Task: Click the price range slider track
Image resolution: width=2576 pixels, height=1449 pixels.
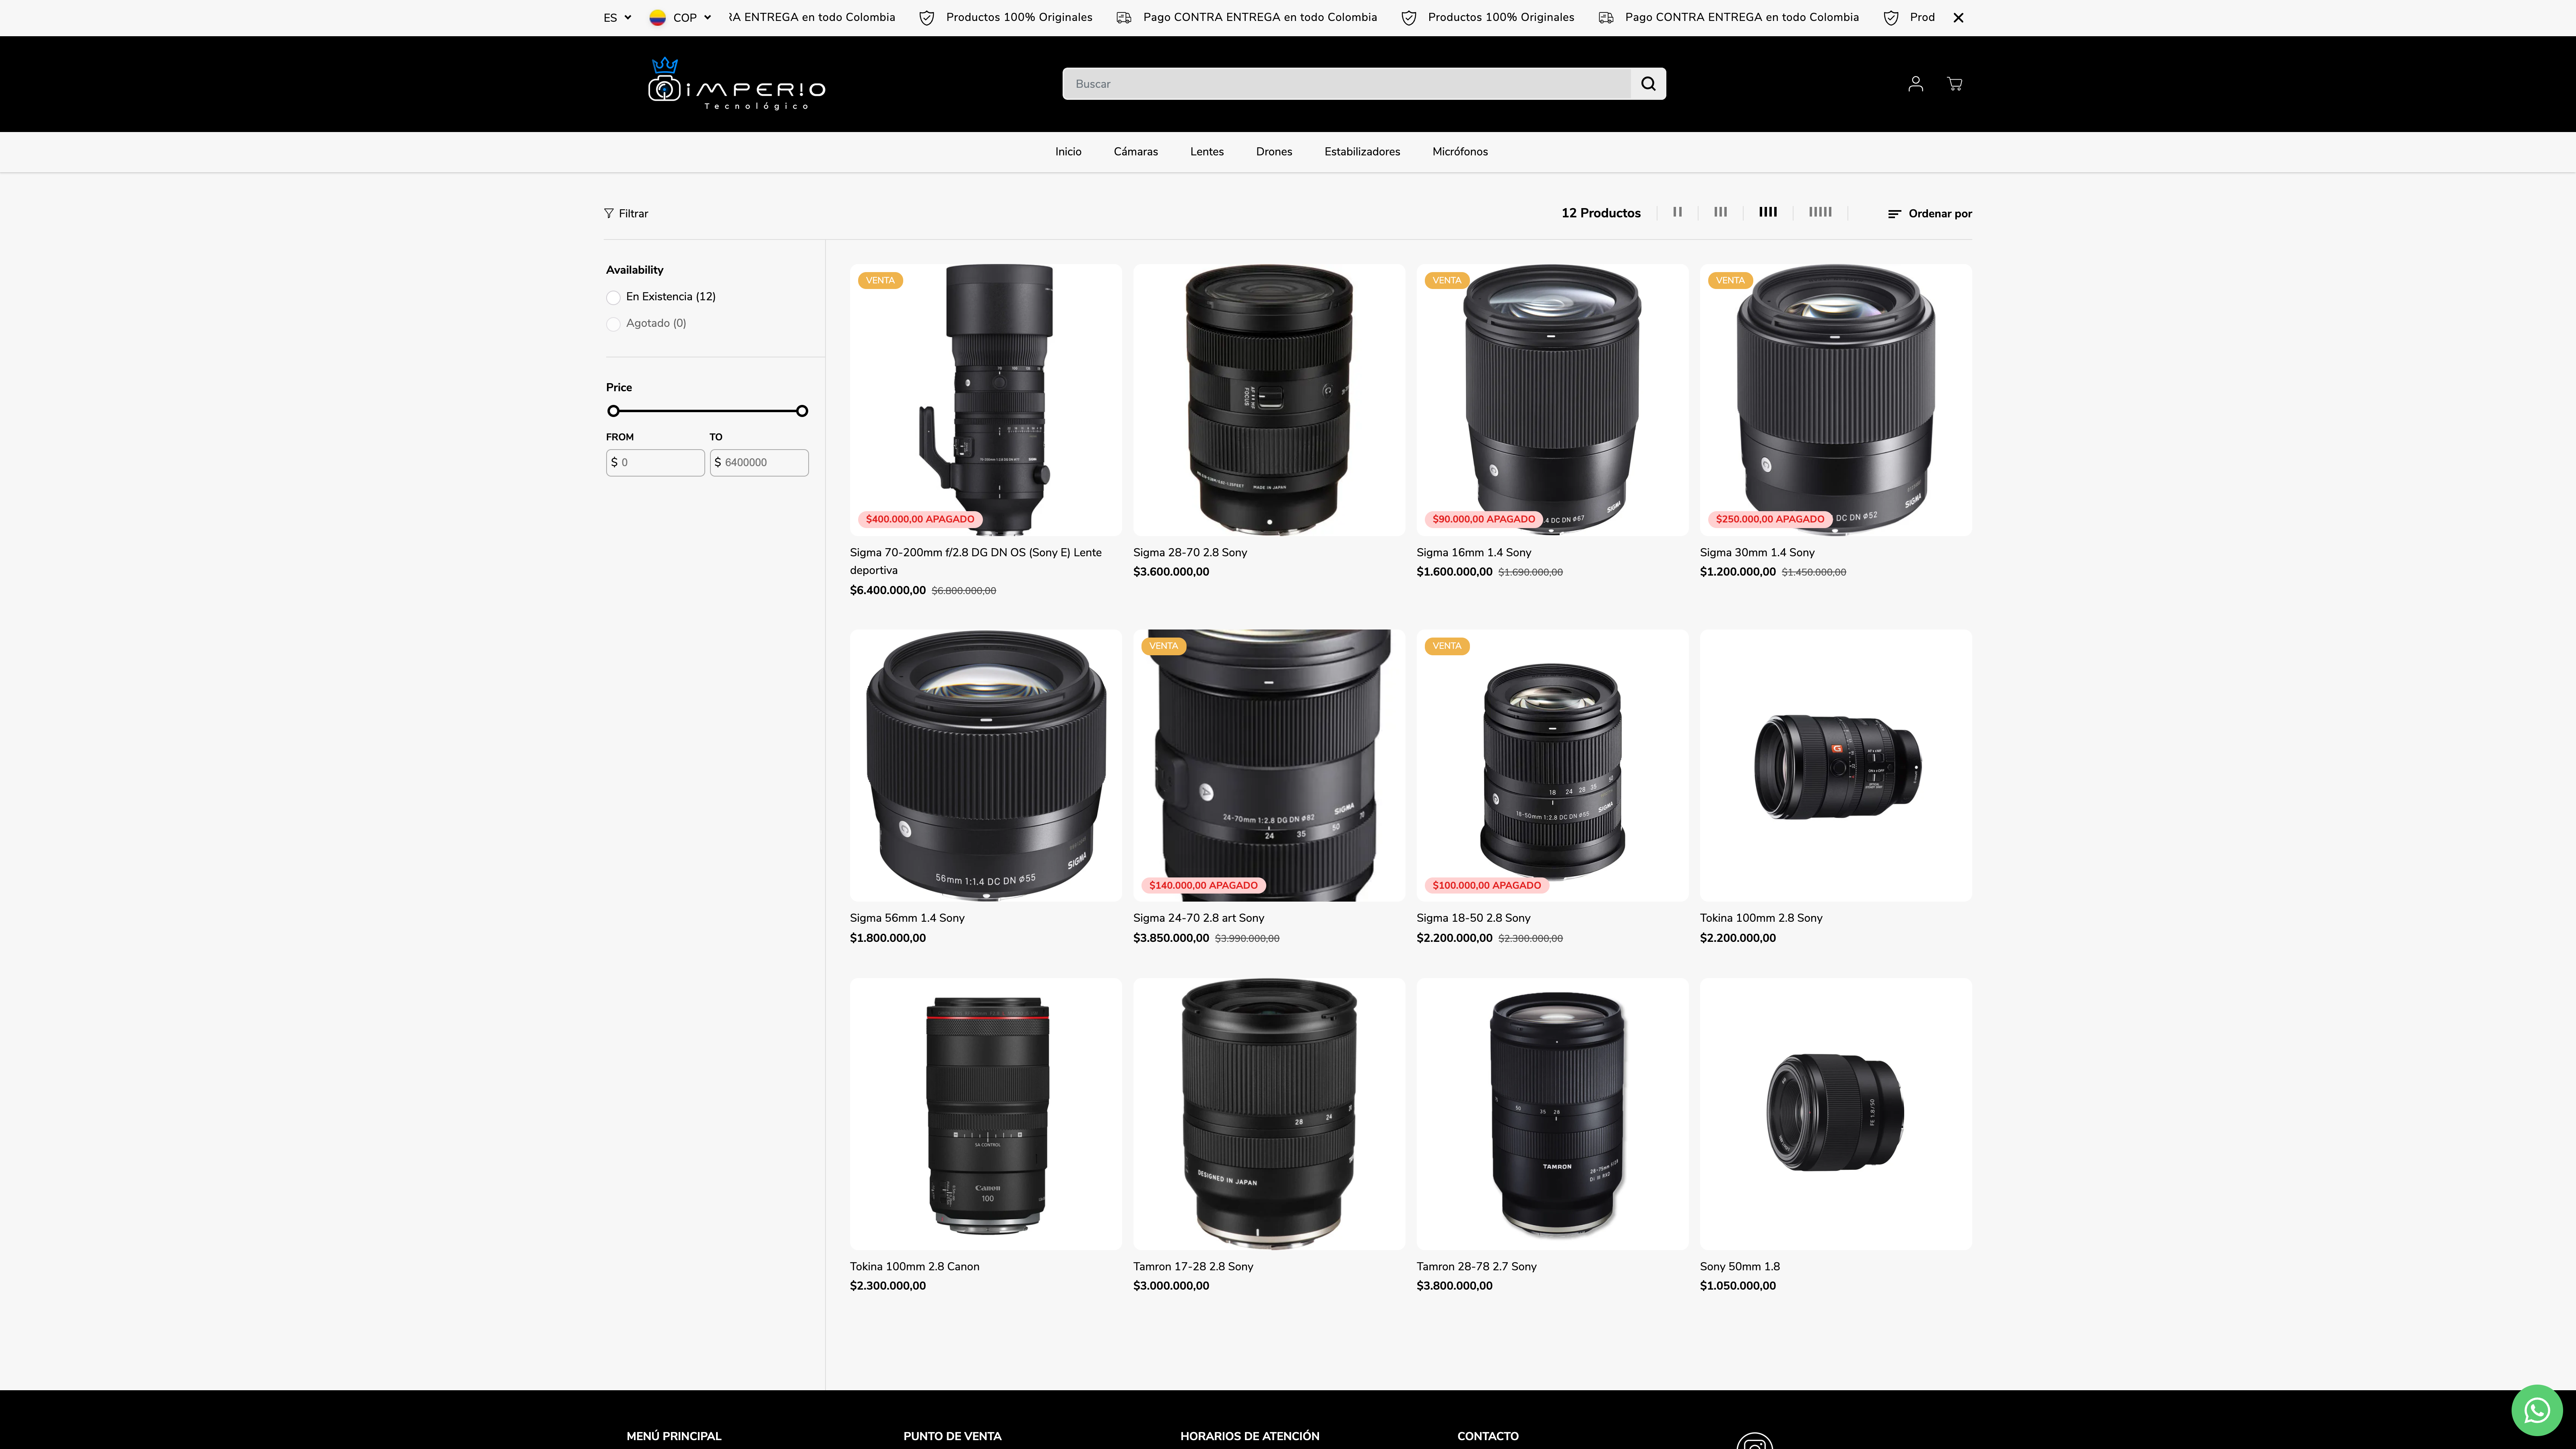Action: (707, 411)
